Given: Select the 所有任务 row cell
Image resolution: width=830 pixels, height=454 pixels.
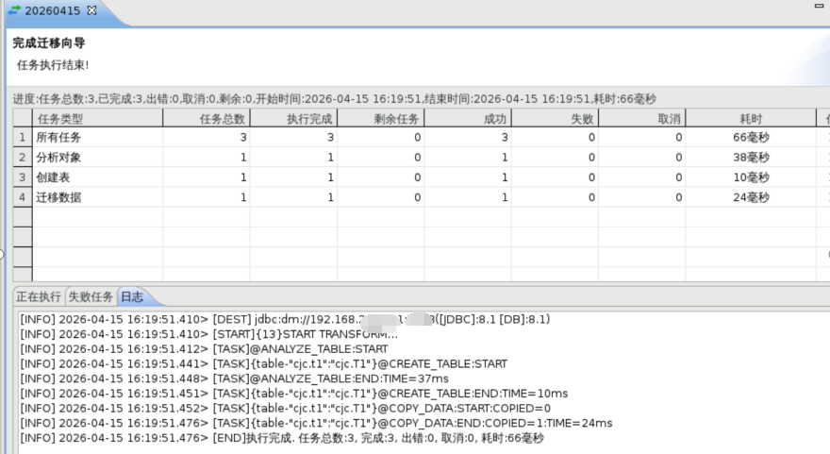Looking at the screenshot, I should point(97,138).
